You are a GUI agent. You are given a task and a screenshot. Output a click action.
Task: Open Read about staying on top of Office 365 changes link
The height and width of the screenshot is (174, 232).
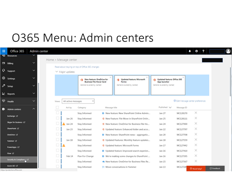[x=77, y=67]
